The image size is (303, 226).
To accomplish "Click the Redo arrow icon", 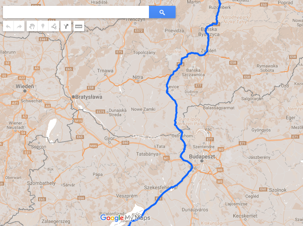I will pyautogui.click(x=19, y=26).
